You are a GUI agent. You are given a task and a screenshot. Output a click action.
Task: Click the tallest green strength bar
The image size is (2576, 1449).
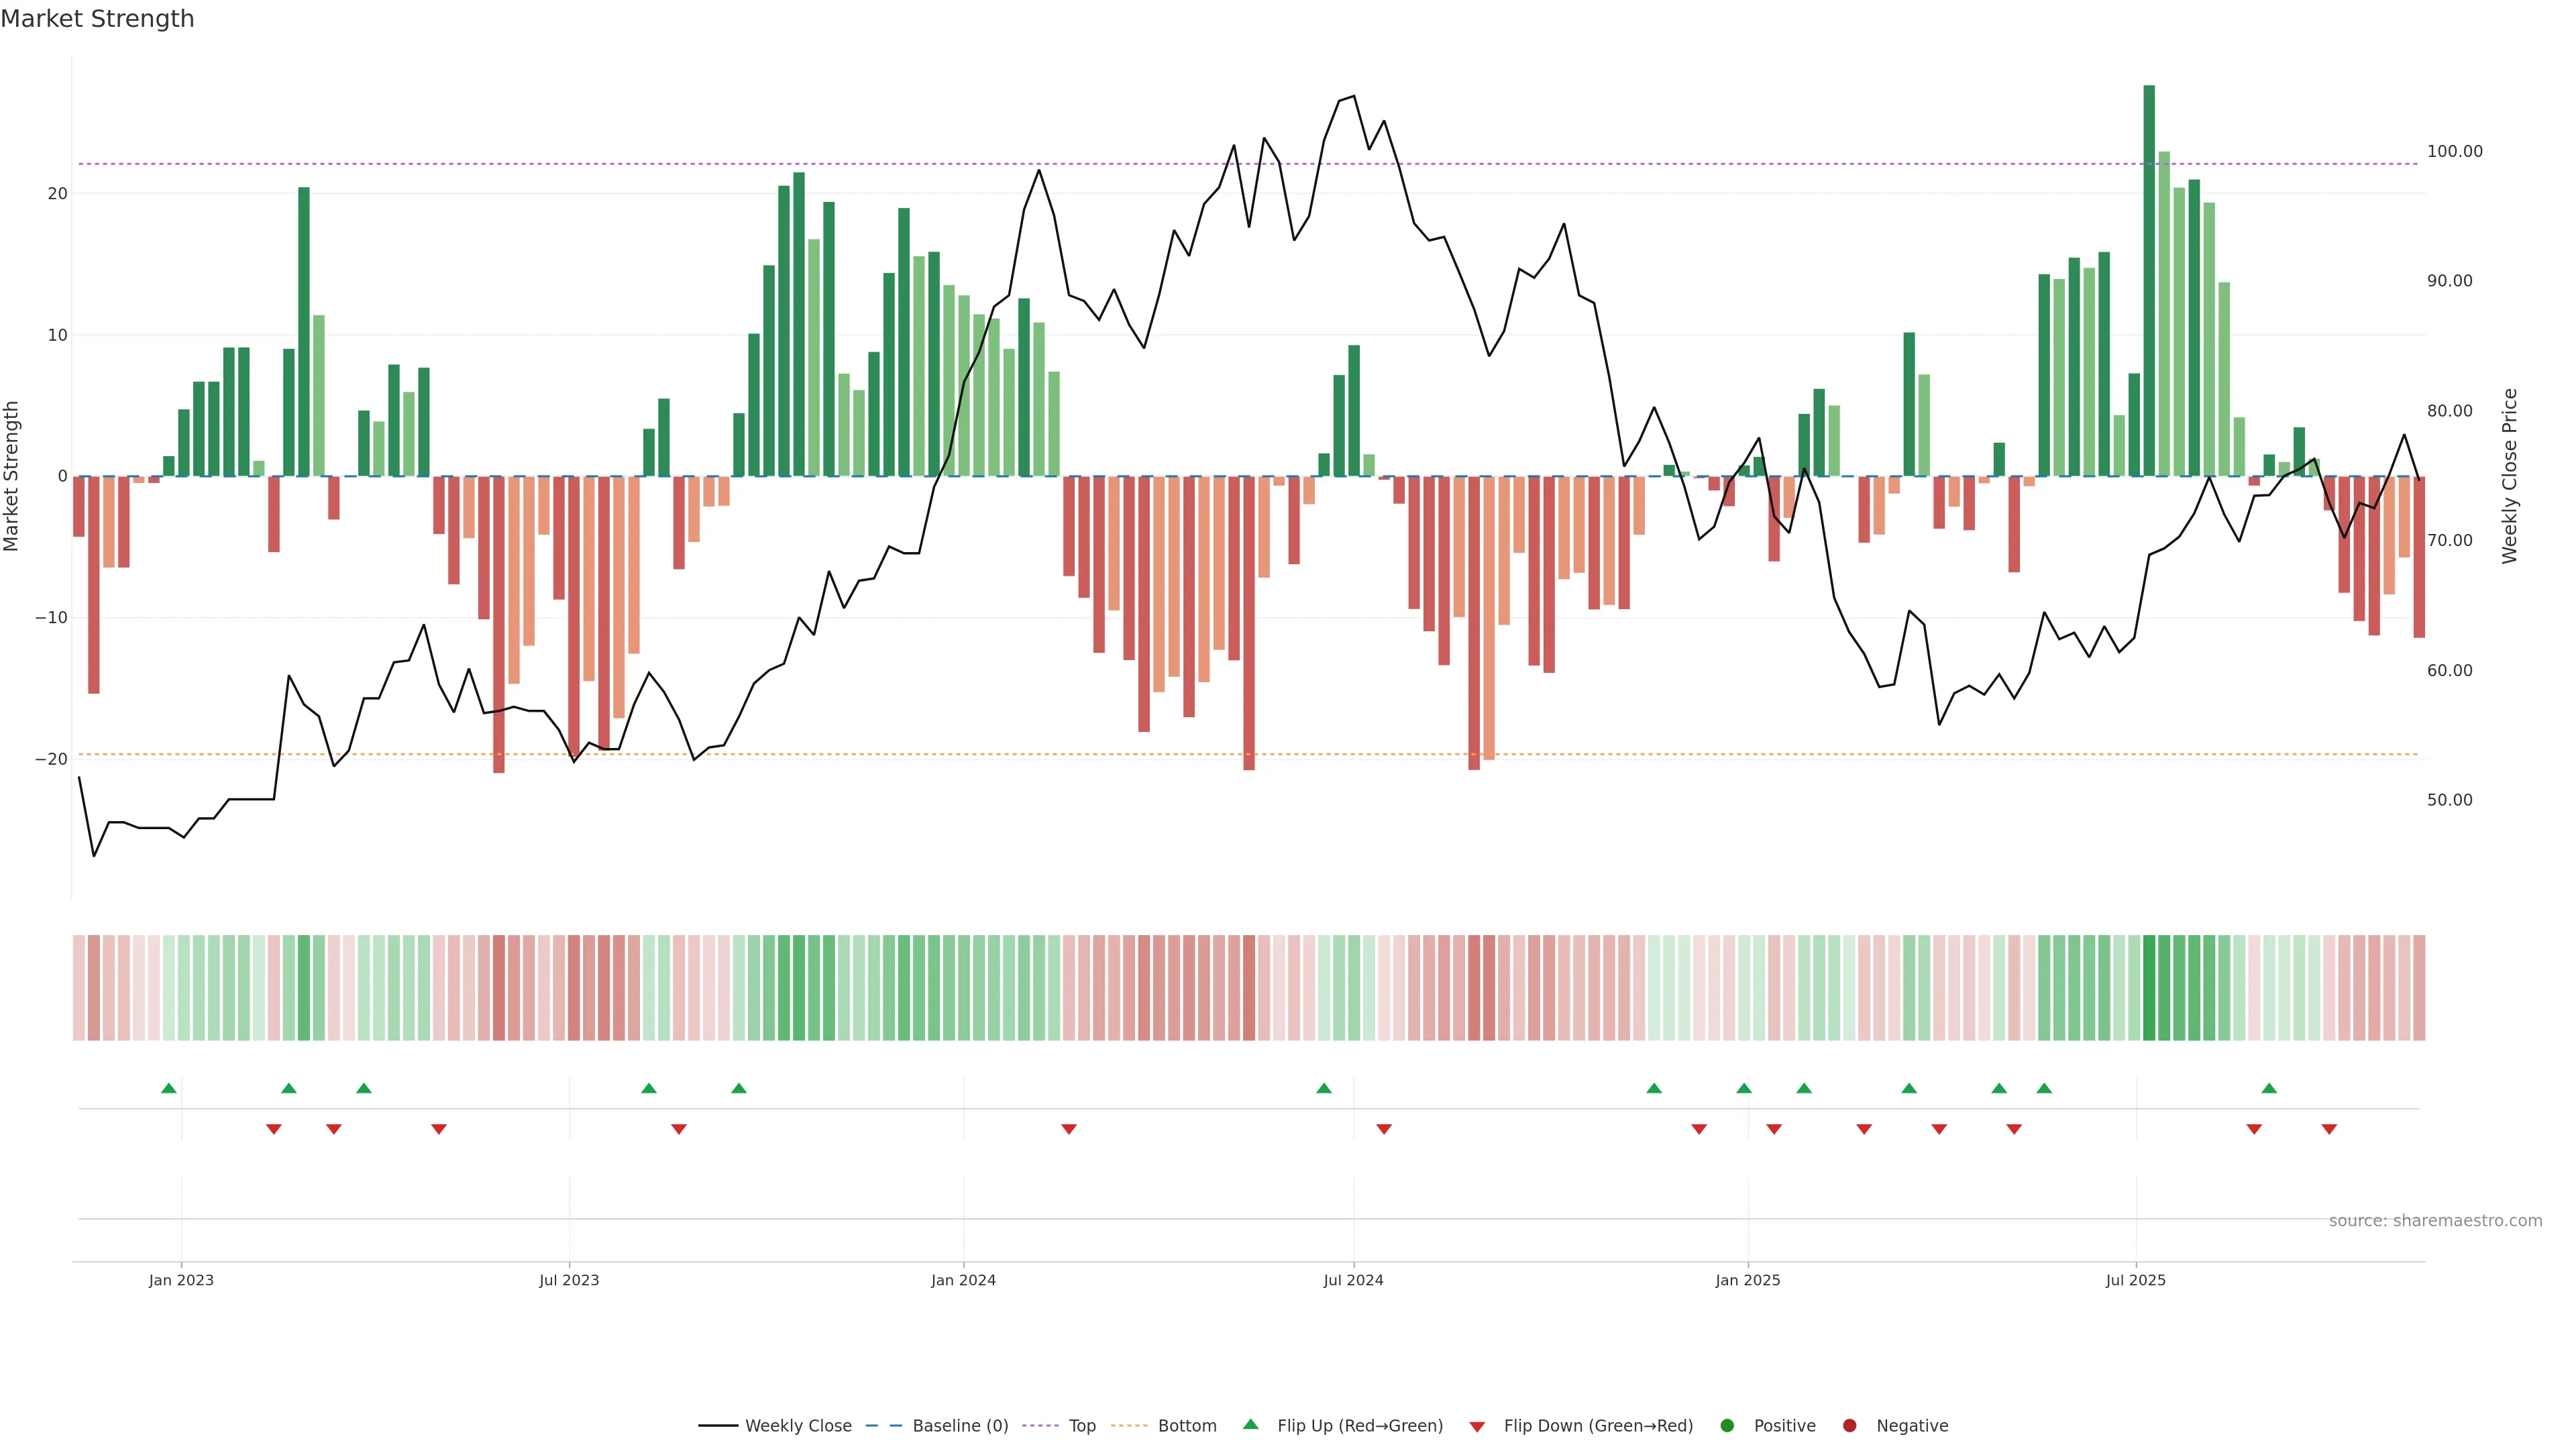click(2149, 280)
